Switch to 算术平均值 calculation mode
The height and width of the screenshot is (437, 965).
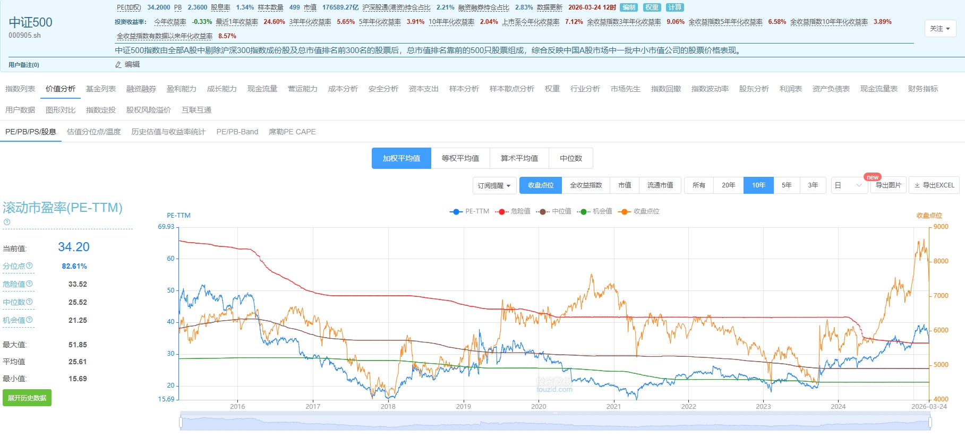point(519,158)
